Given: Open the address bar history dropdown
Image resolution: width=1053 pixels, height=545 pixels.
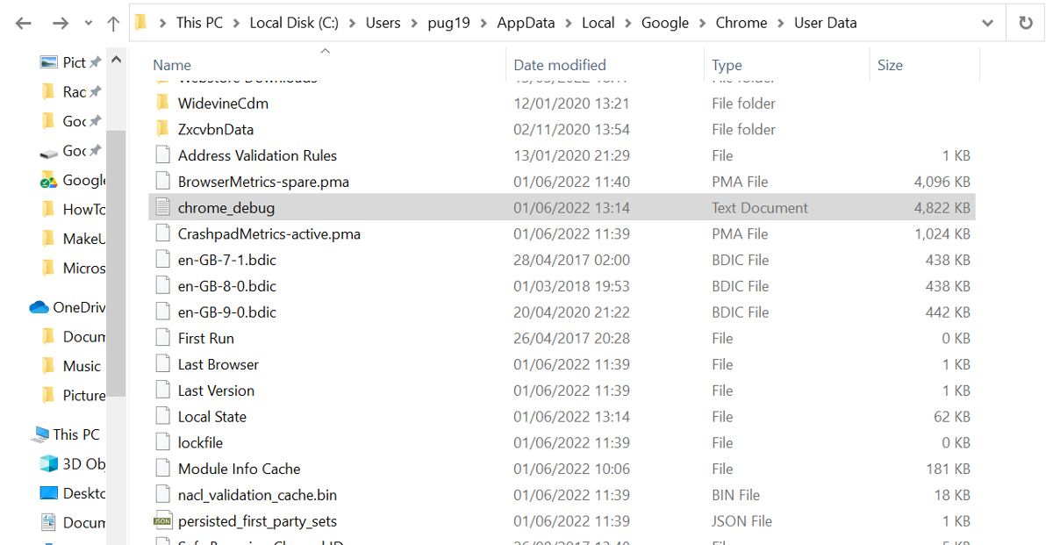Looking at the screenshot, I should pos(988,23).
